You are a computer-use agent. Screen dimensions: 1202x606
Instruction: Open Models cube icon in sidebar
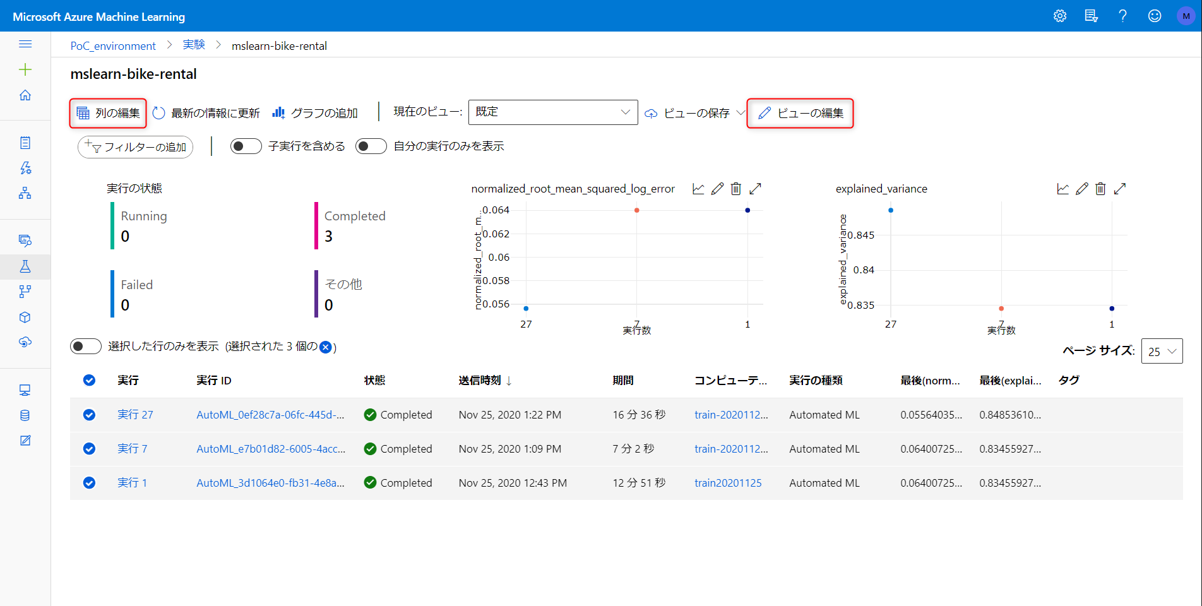25,317
